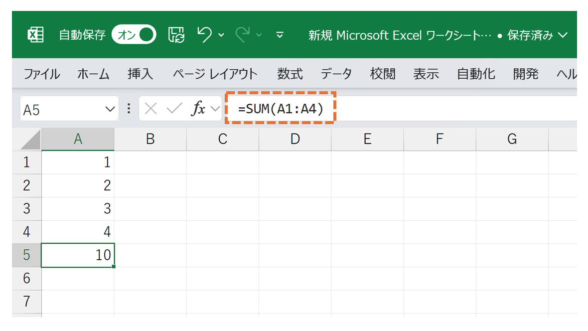The width and height of the screenshot is (588, 331).
Task: Click the fill handle of cell A5
Action: [114, 267]
